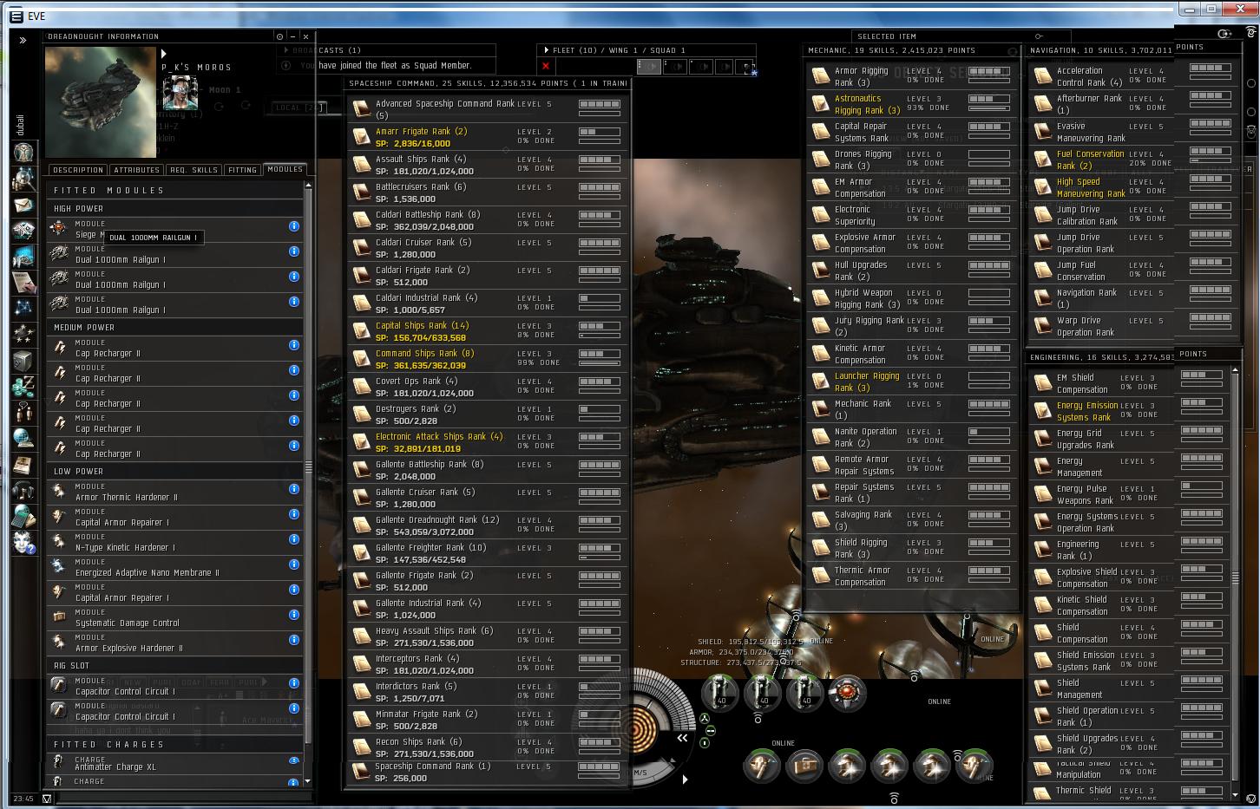1260x809 pixels.
Task: Click the Antimatter Charge XL row
Action: 176,762
